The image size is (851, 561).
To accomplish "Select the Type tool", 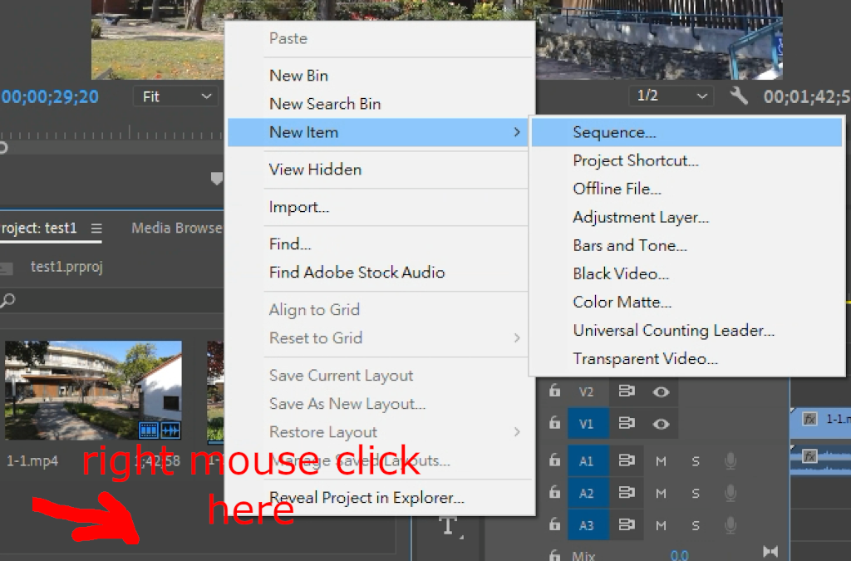I will [449, 525].
